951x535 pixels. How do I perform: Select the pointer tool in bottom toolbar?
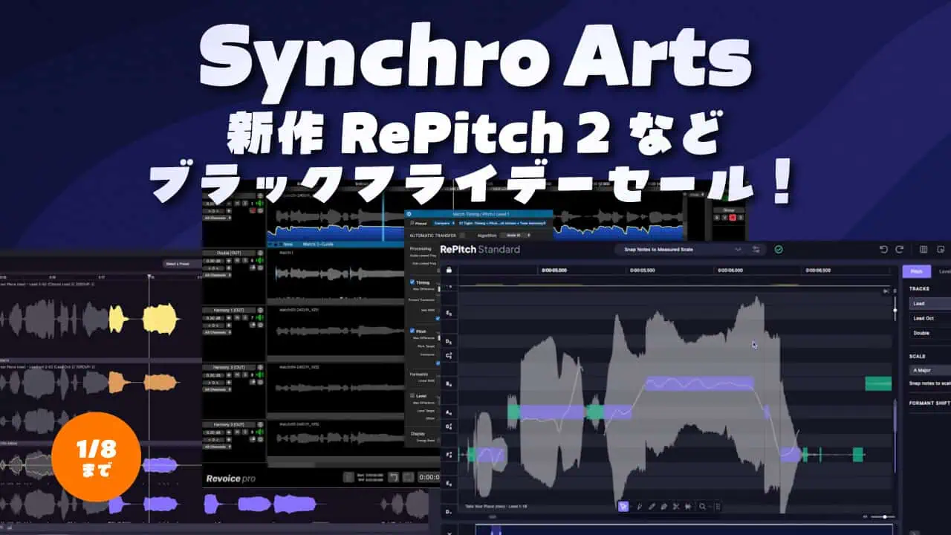pyautogui.click(x=625, y=506)
